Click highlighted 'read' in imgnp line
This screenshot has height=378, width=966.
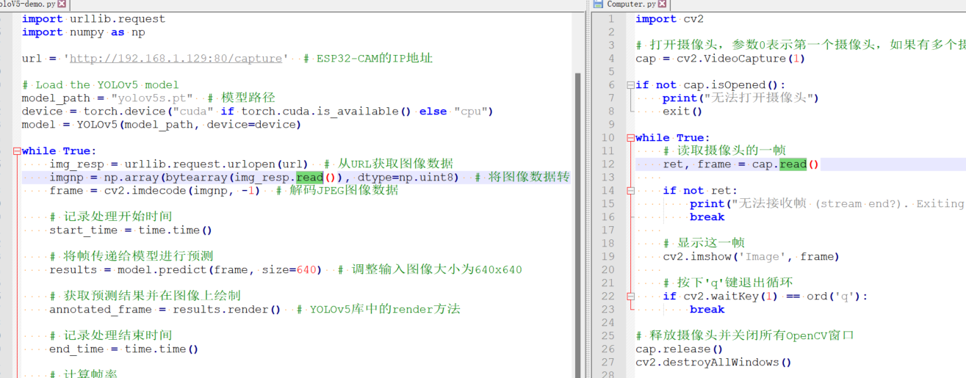(x=309, y=178)
